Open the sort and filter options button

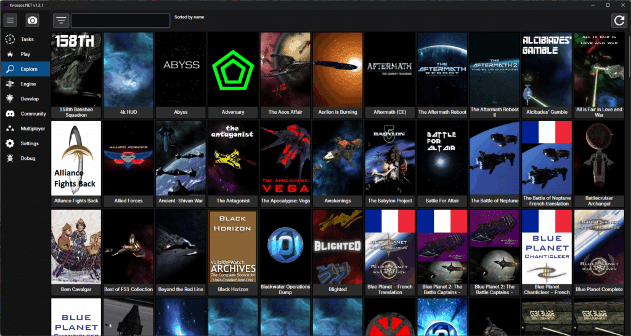coord(60,20)
